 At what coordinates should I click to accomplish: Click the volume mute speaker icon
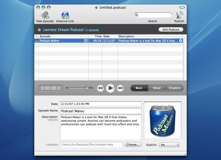pos(67,88)
